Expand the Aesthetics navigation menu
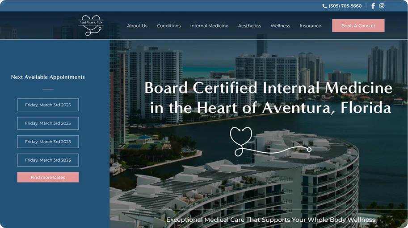The image size is (408, 228). point(249,26)
